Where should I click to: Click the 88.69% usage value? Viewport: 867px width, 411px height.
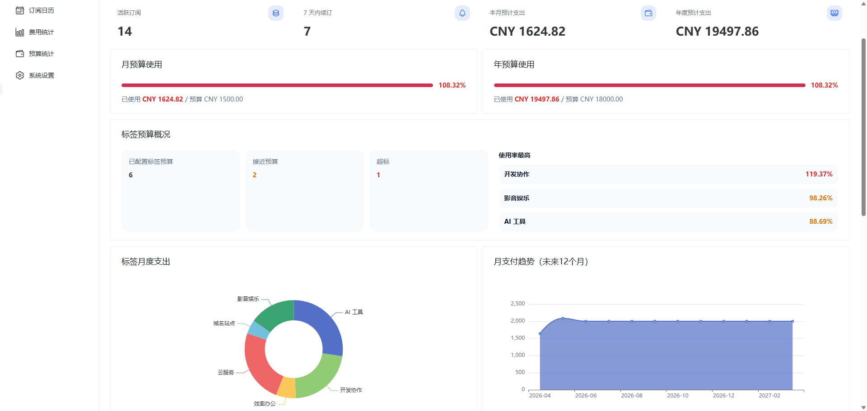click(x=820, y=222)
